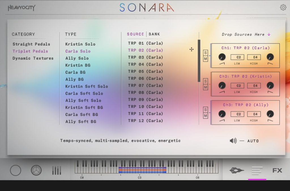This screenshot has height=191, width=290.
Task: Open the FX page
Action: coord(277,170)
